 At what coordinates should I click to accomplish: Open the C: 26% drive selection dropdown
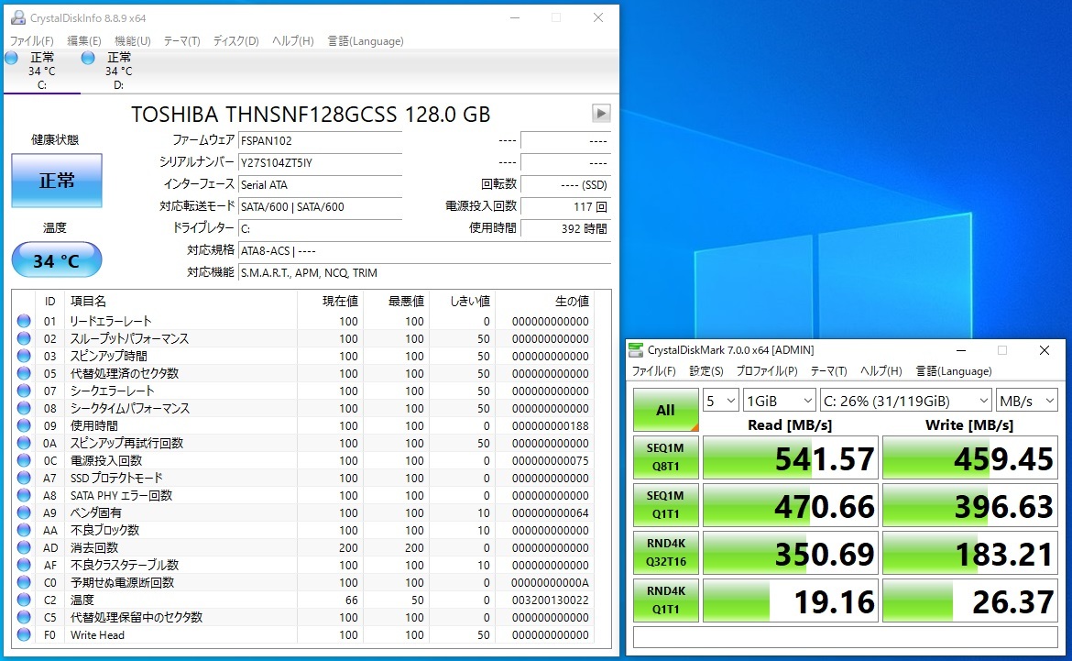coord(905,401)
